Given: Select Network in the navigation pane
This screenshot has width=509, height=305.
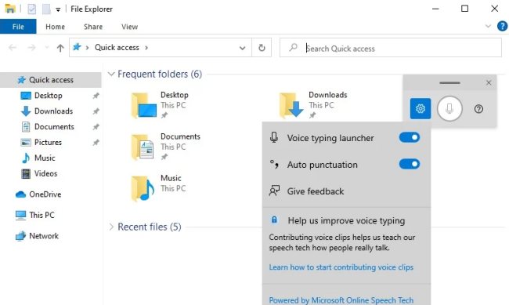Looking at the screenshot, I should click(x=44, y=236).
